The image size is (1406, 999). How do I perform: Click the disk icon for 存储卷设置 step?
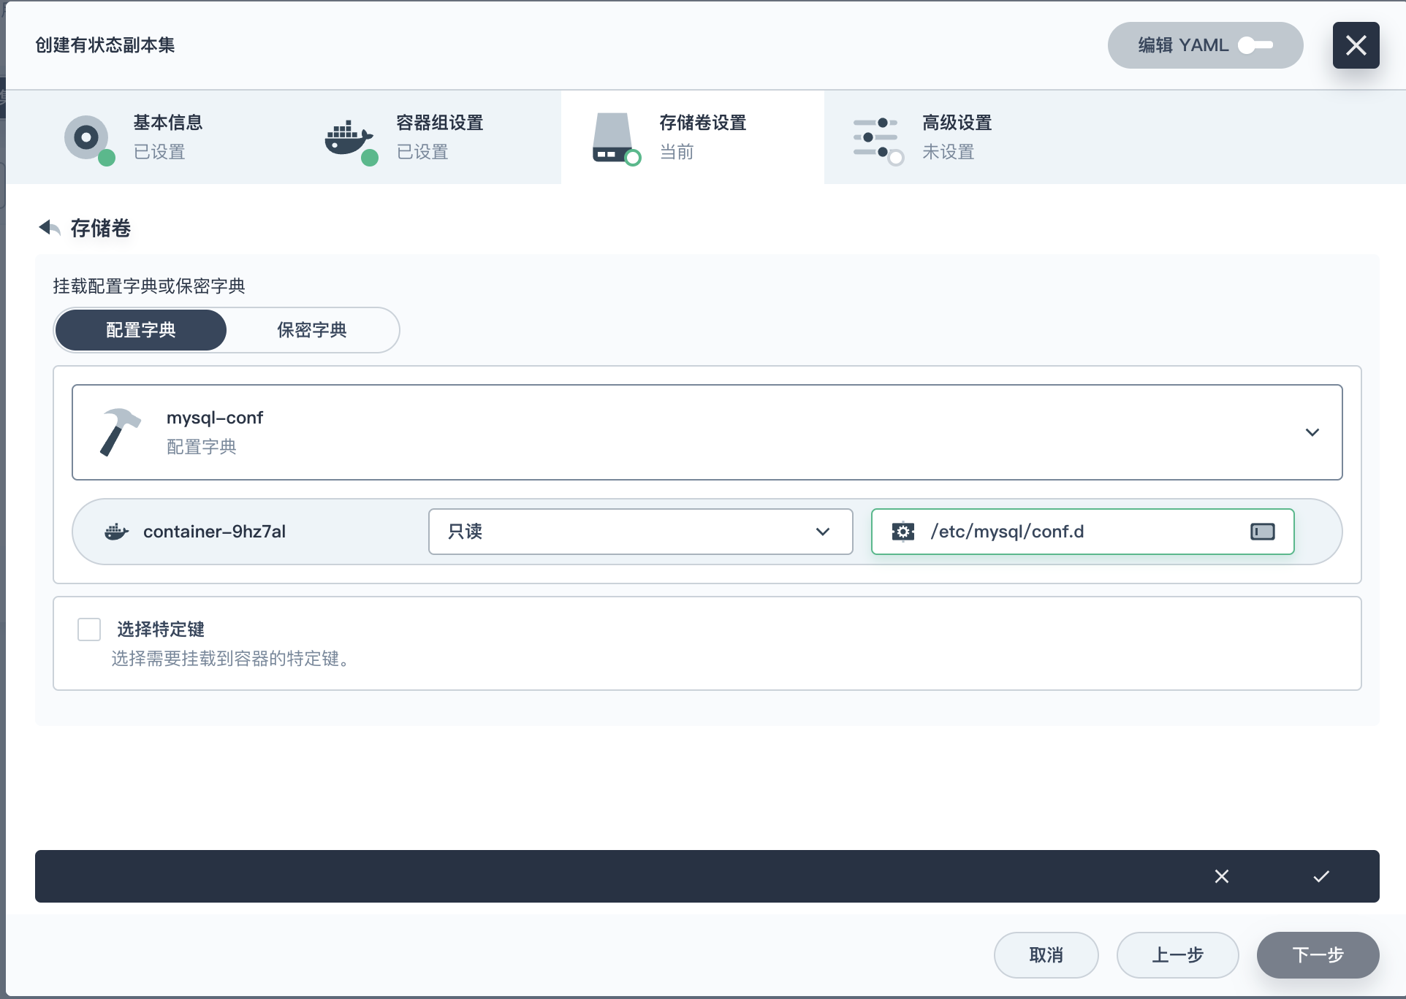(614, 137)
